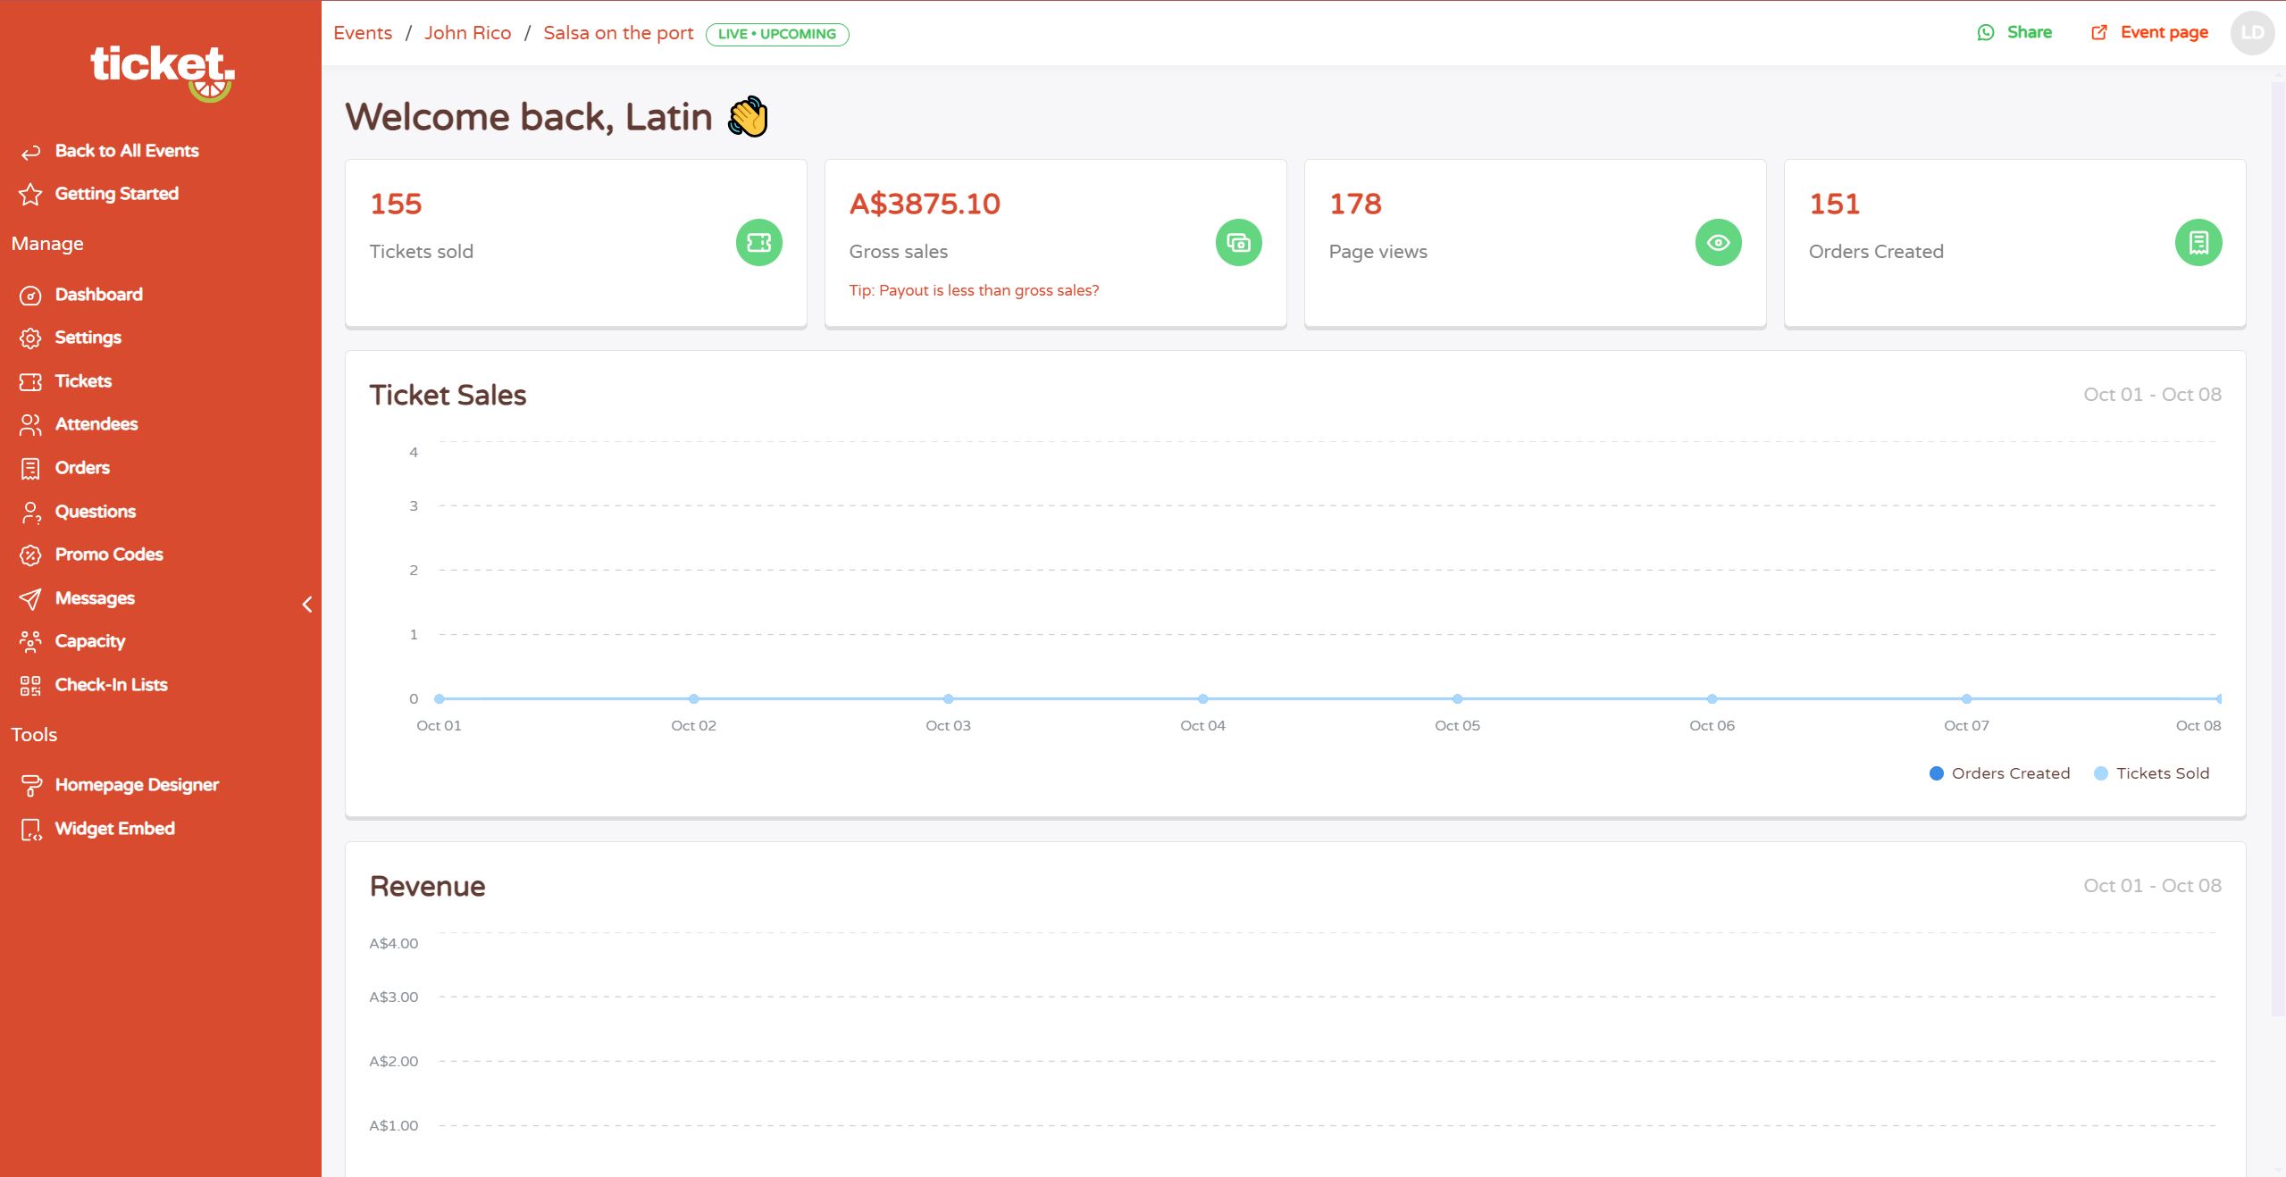The height and width of the screenshot is (1177, 2286).
Task: Click the Revenue chart heading
Action: pyautogui.click(x=428, y=886)
